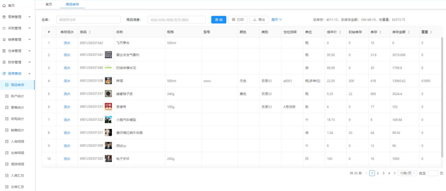Expand more filters via 展开 link
This screenshot has height=191, width=446.
tap(276, 19)
